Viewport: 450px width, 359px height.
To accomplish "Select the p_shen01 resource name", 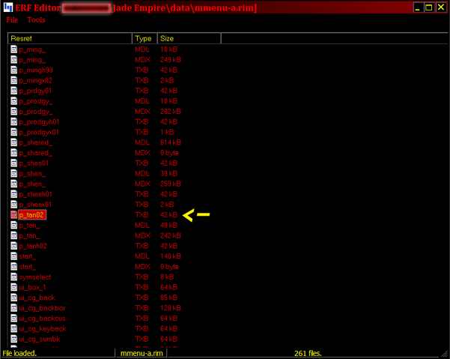I will click(x=34, y=163).
